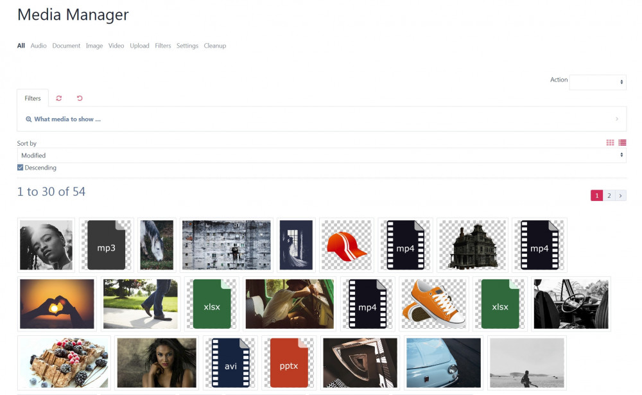The image size is (642, 395).
Task: Switch to the Image tab
Action: [x=94, y=46]
